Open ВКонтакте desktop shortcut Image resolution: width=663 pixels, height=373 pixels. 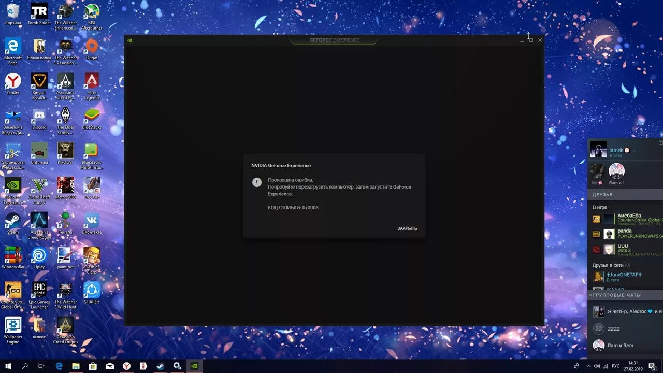pos(92,223)
